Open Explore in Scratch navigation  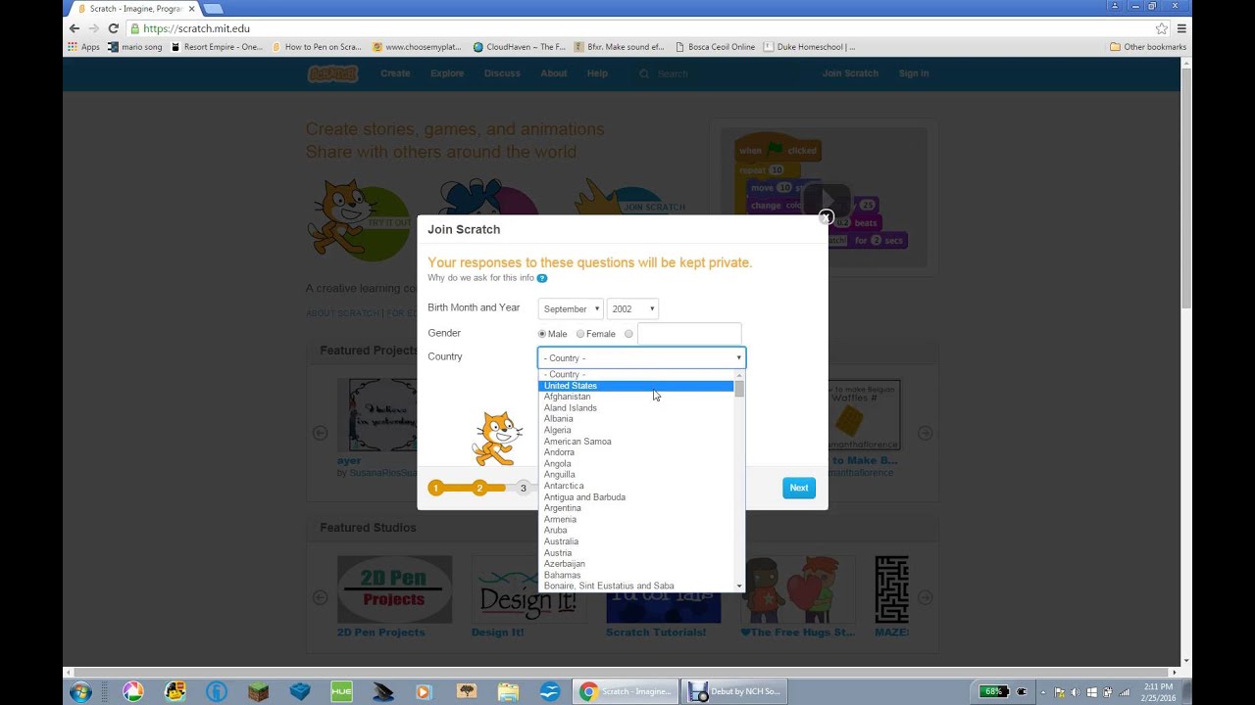tap(447, 73)
